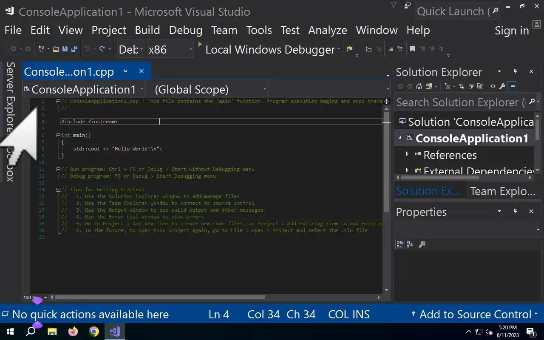Open Properties via the wrench icon in Solution Explorer
This screenshot has height=340, width=544.
click(x=502, y=86)
